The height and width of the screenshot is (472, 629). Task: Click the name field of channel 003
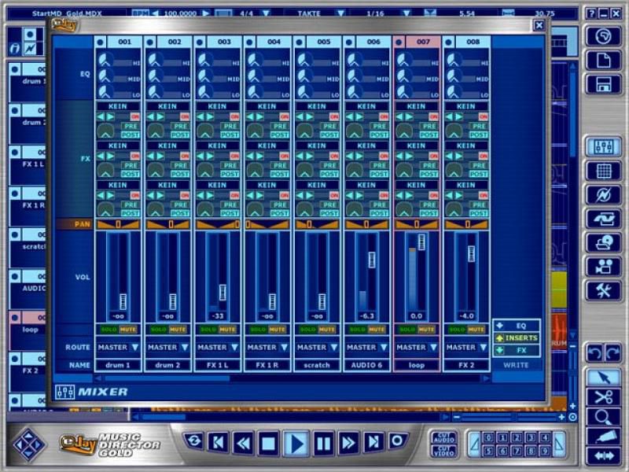[x=218, y=366]
